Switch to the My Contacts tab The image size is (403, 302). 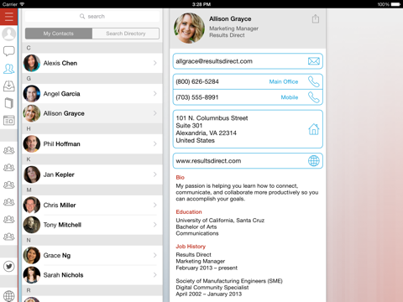59,34
